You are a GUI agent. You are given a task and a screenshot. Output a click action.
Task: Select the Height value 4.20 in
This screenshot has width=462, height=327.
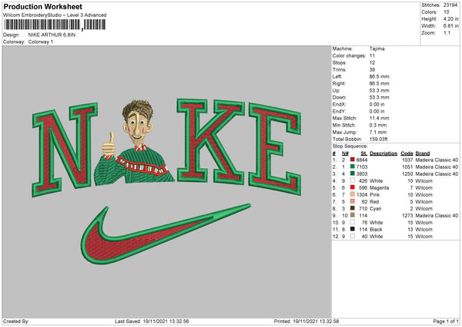click(450, 19)
